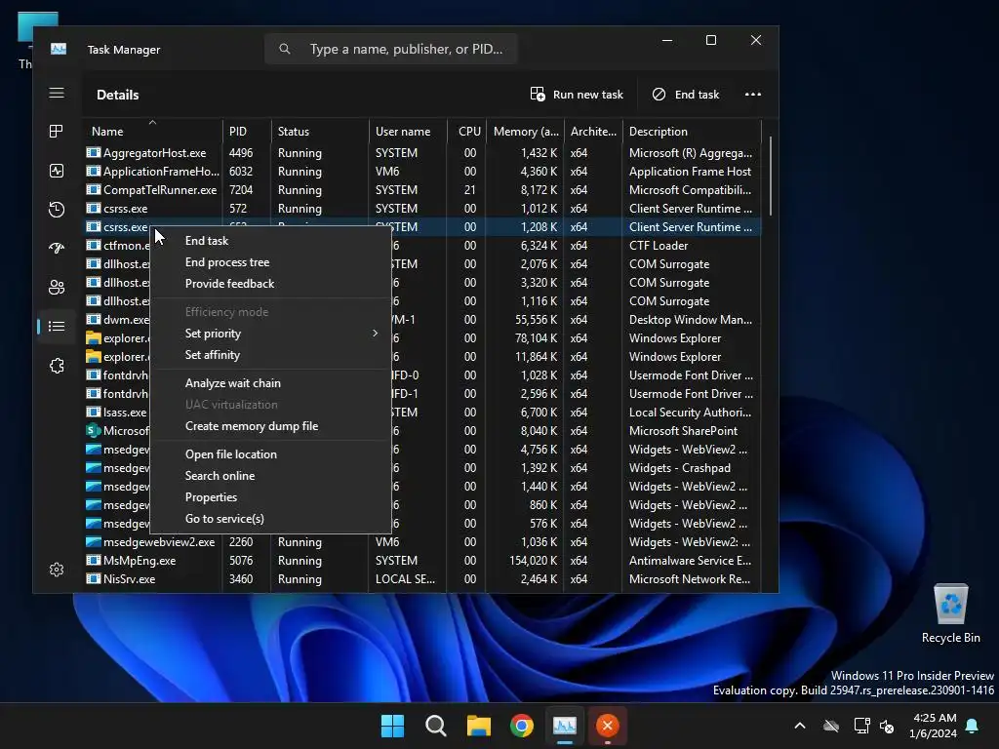This screenshot has height=749, width=999.
Task: Select the MsMpEng.exe process
Action: tap(421, 561)
